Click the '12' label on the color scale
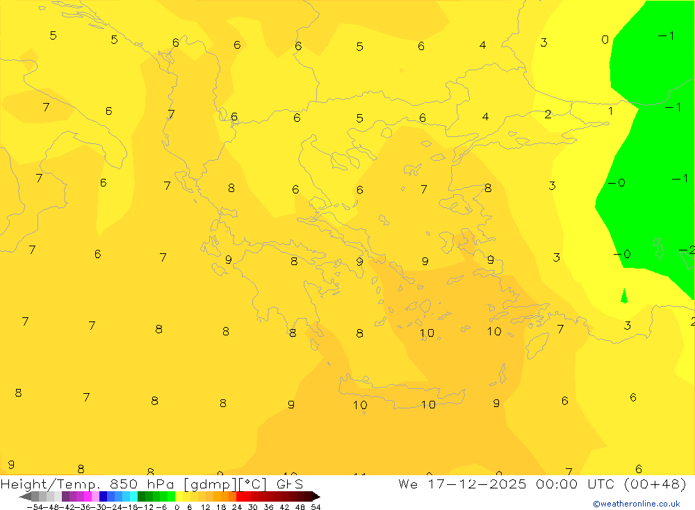 (x=205, y=507)
